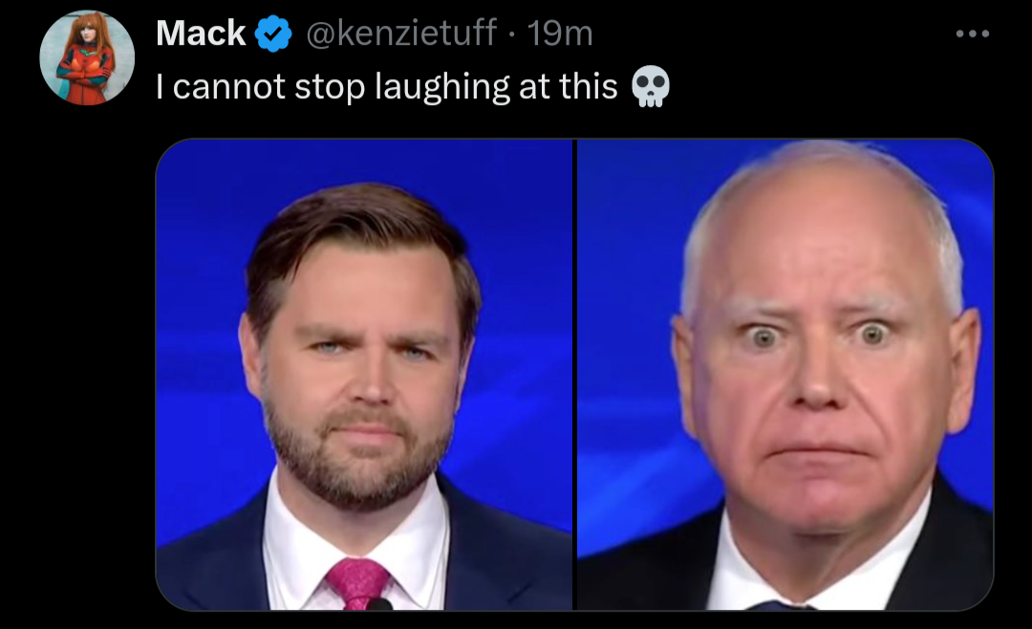Click the "Mack" display name
The image size is (1032, 629).
pos(201,33)
